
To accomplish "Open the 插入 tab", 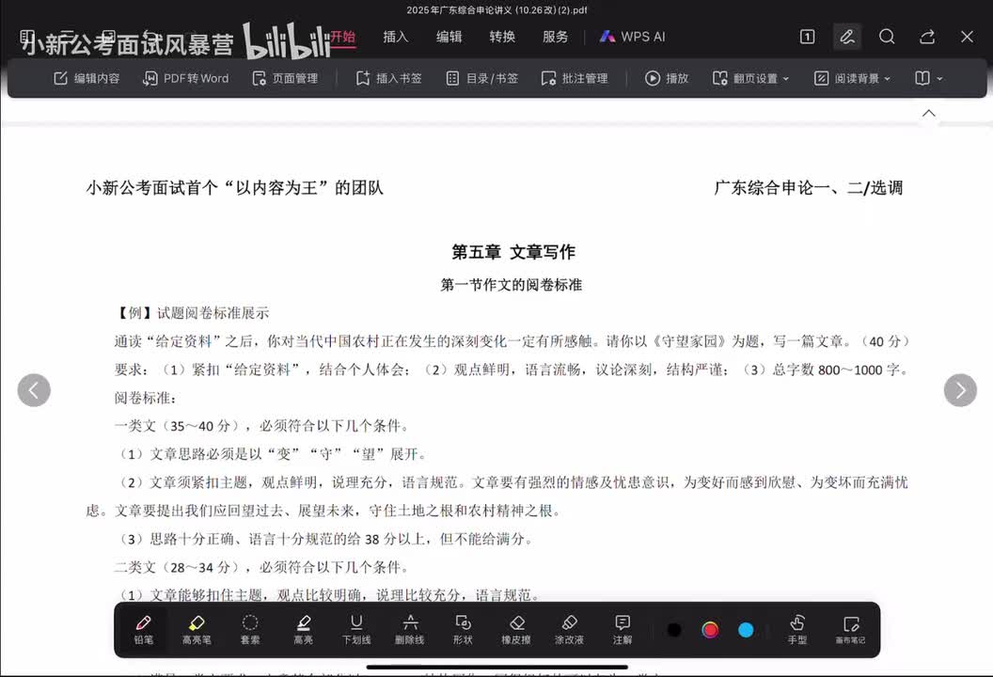I will (x=396, y=37).
